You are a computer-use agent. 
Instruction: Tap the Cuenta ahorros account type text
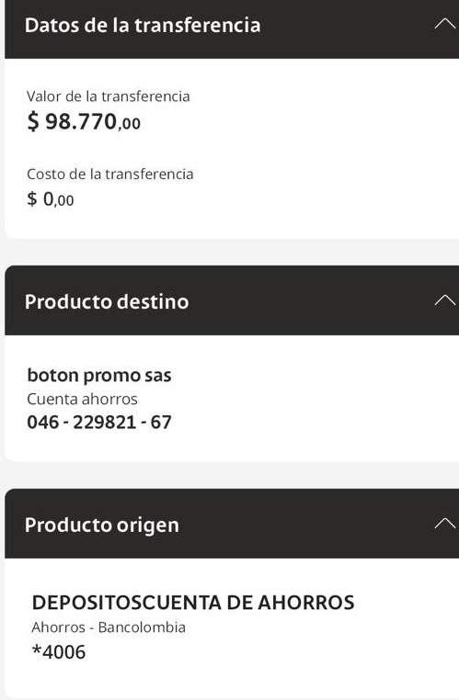[x=82, y=399]
